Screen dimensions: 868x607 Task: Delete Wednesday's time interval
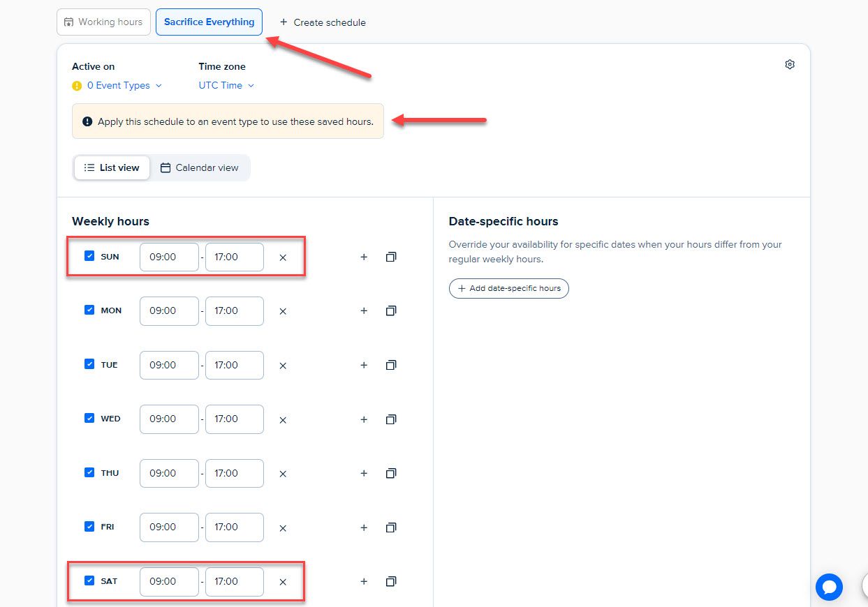(x=283, y=419)
